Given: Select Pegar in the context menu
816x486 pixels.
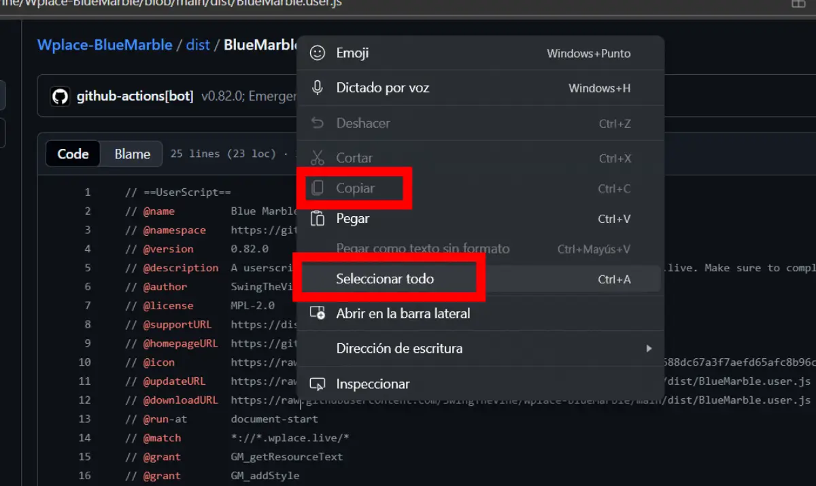Looking at the screenshot, I should 353,218.
